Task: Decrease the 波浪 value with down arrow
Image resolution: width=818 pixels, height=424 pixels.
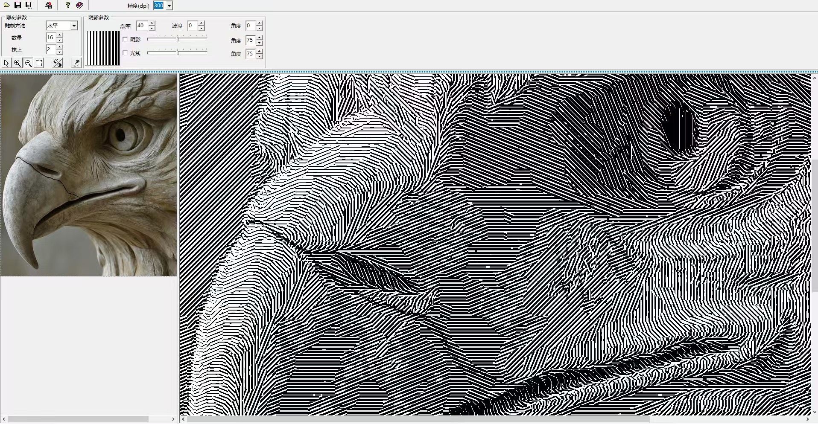Action: (x=202, y=28)
